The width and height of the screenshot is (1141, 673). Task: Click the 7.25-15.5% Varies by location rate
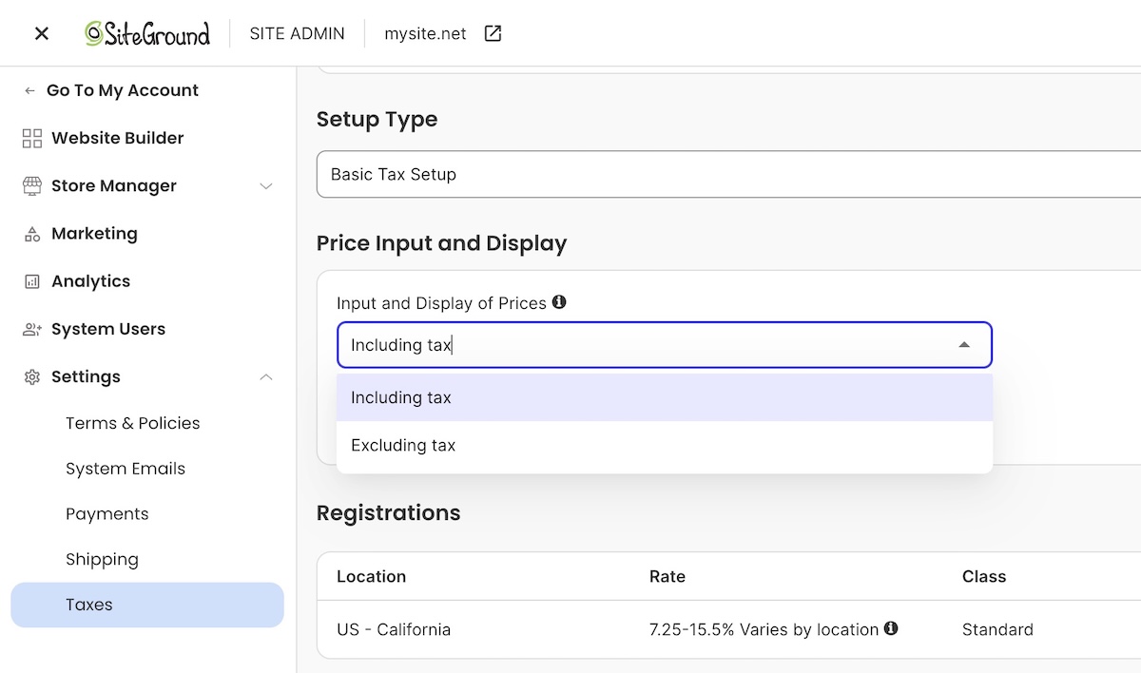tap(764, 629)
